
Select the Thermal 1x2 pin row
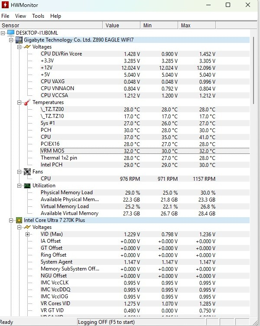[145, 158]
